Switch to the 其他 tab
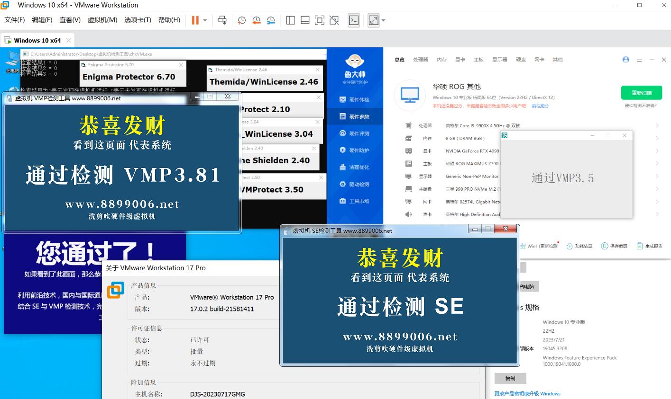 tap(558, 60)
